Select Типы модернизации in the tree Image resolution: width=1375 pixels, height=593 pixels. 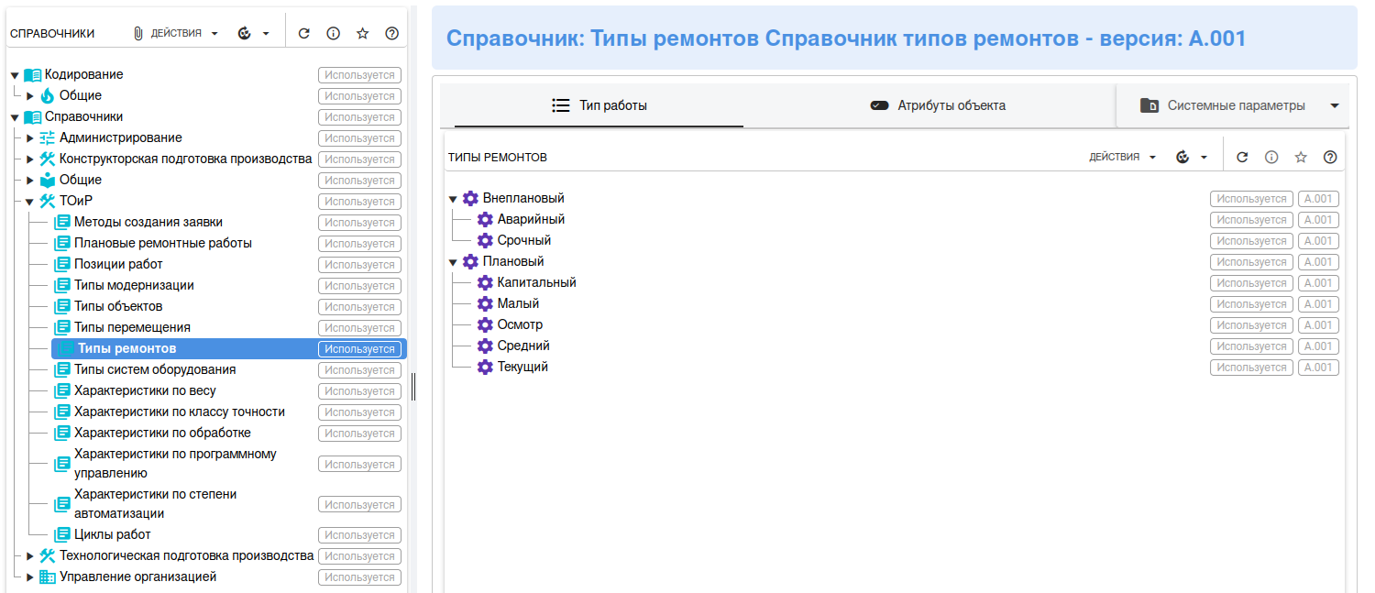134,285
